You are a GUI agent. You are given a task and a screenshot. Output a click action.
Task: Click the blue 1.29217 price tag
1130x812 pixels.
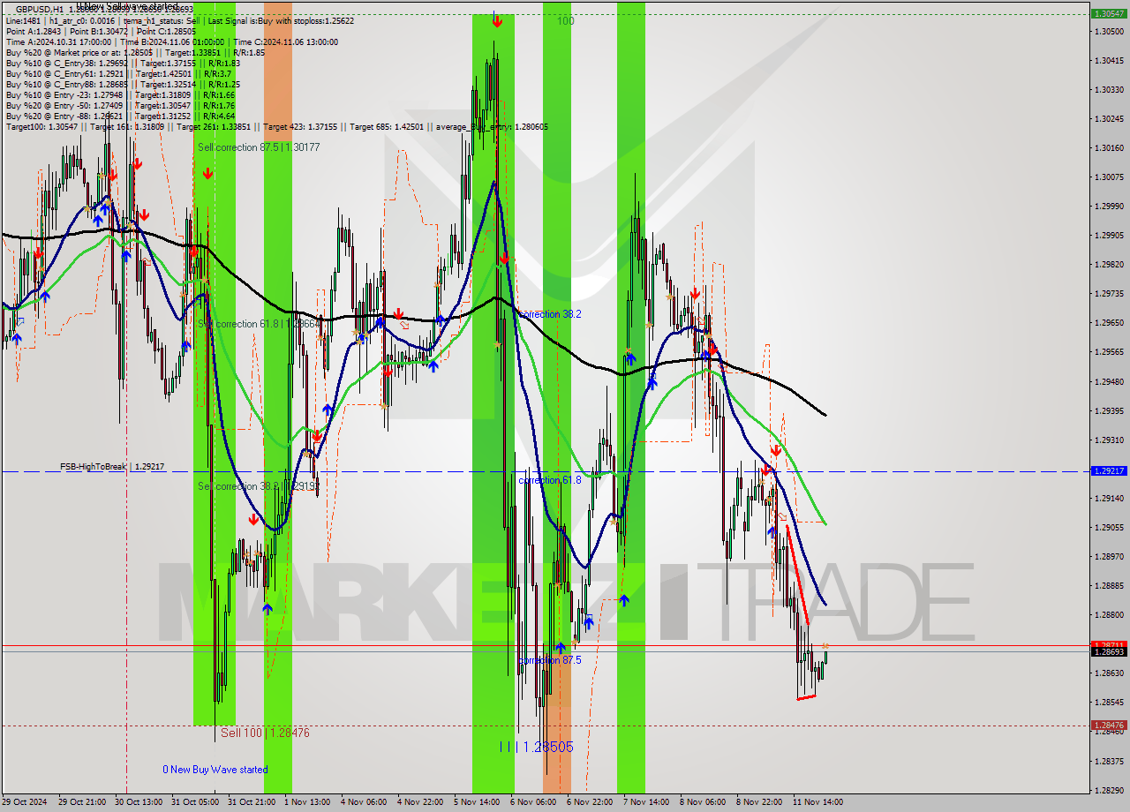point(1109,471)
